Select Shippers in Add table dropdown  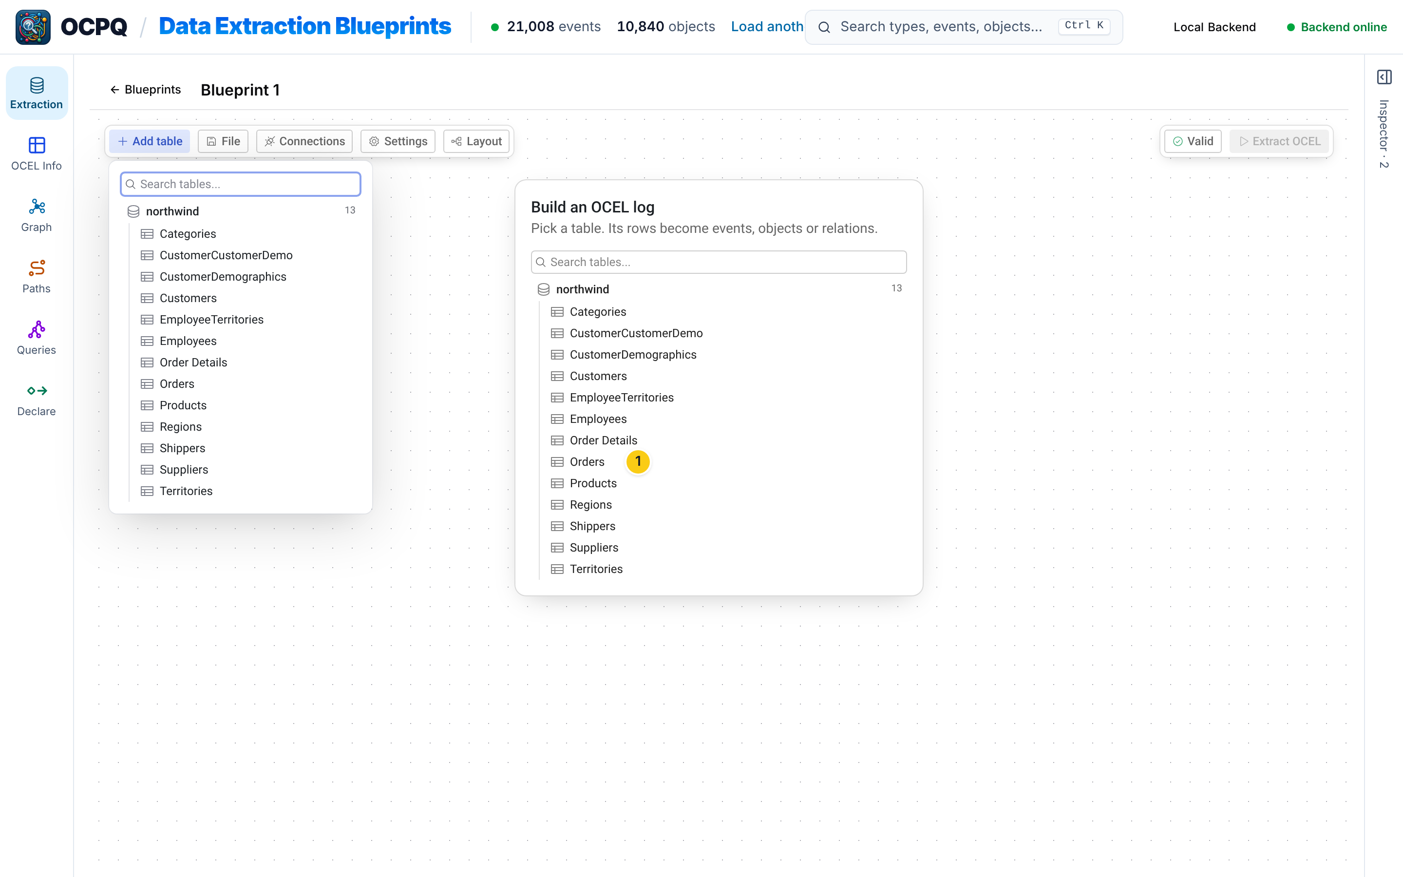point(247,448)
